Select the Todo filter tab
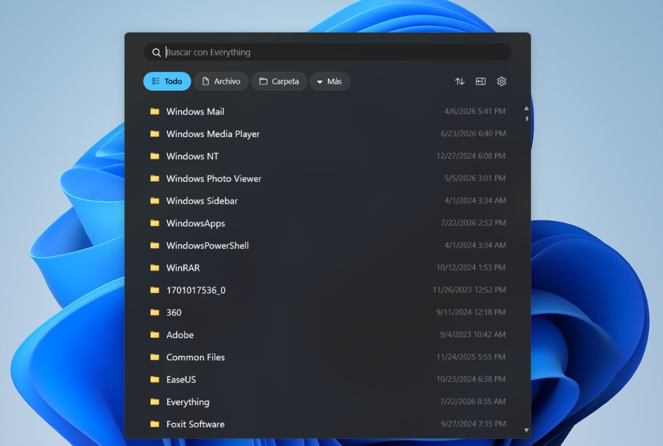 (x=167, y=81)
